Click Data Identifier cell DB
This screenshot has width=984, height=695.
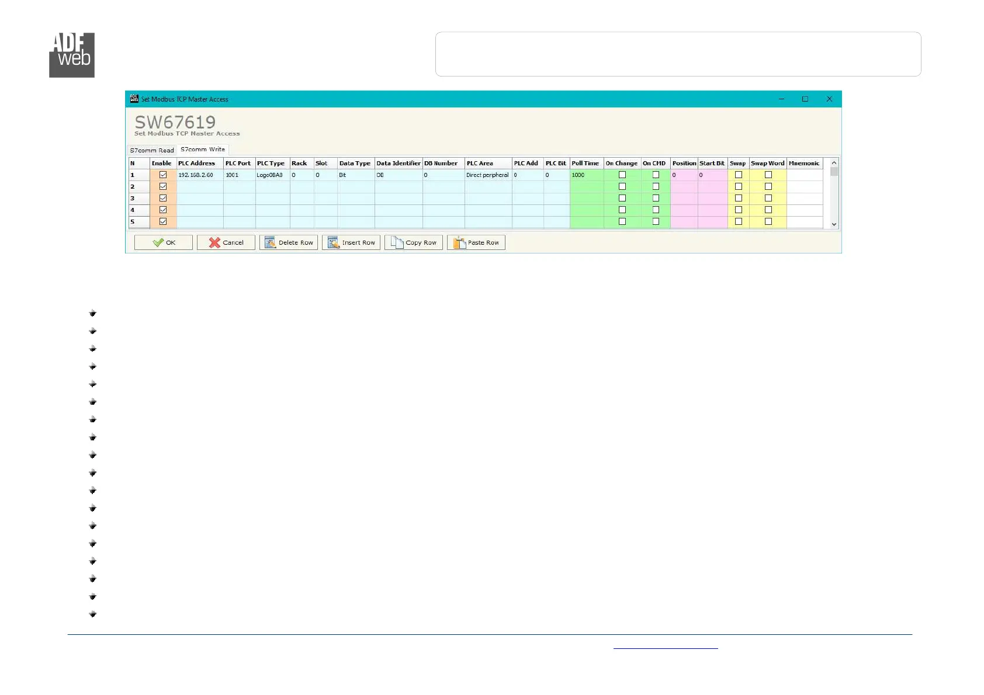coord(399,175)
